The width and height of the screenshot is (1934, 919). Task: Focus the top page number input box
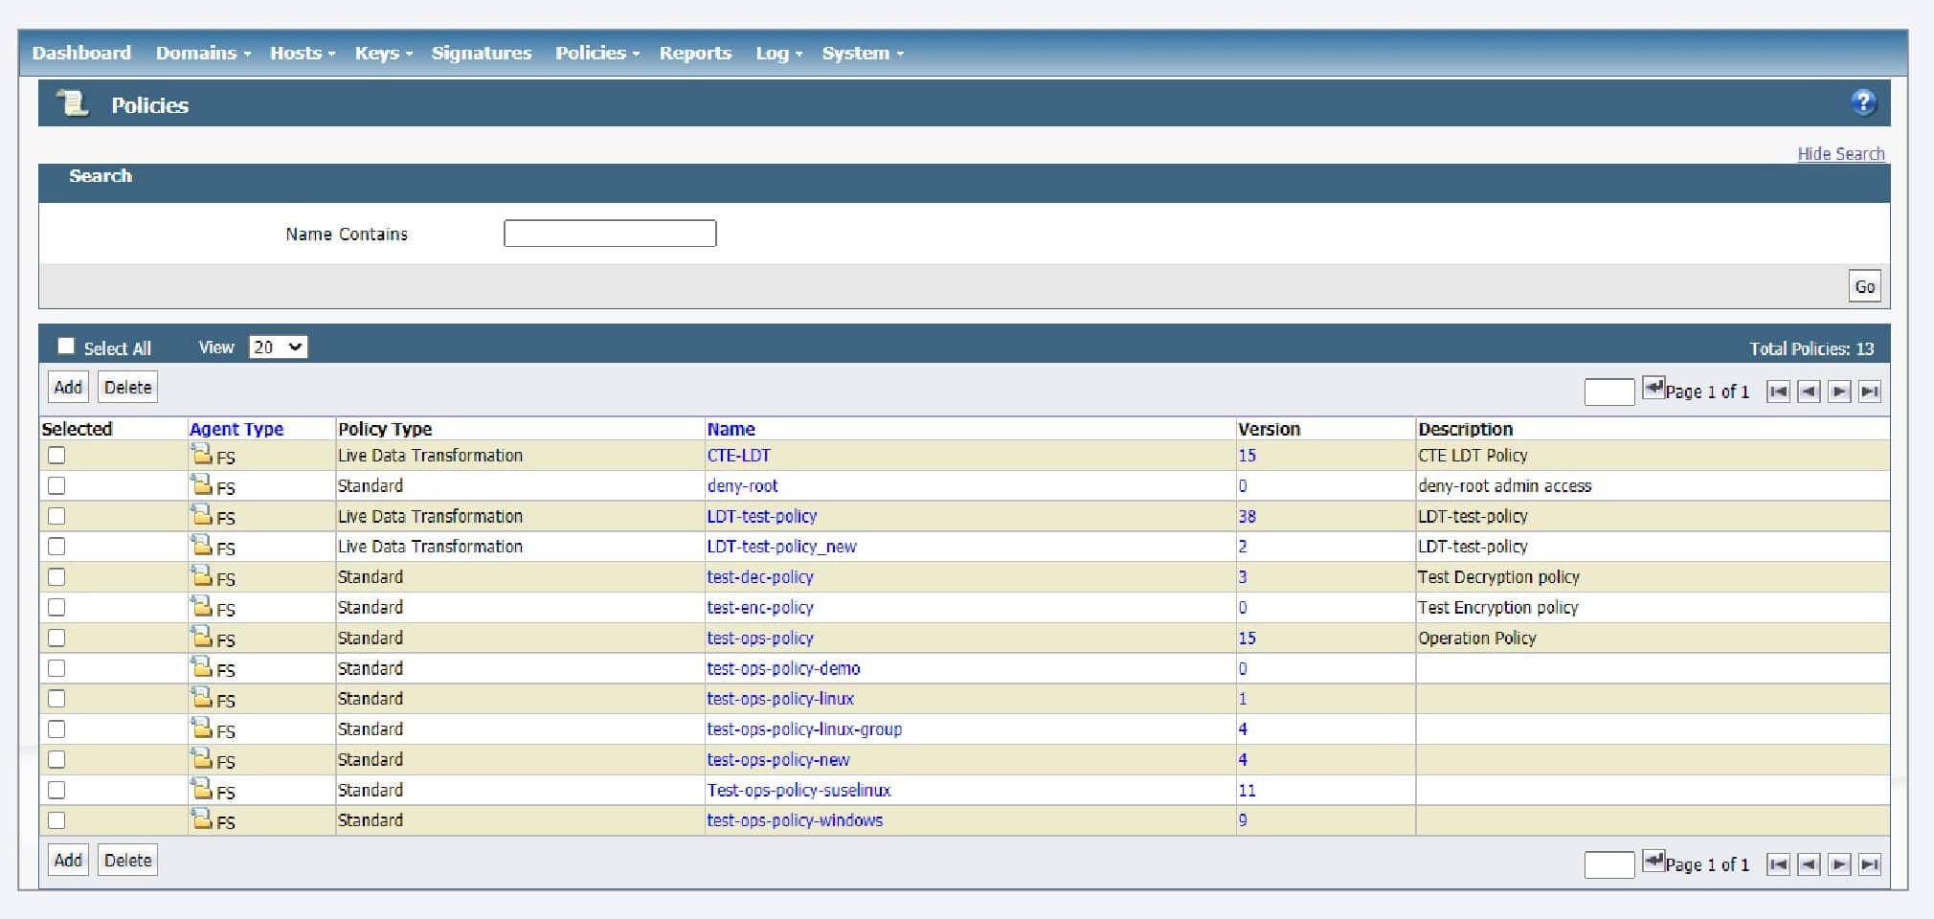(x=1608, y=392)
